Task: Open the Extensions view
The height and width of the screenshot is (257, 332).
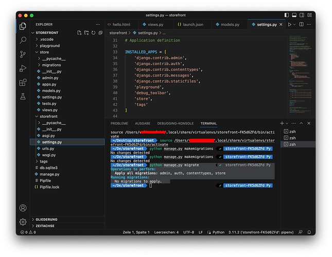Action: 23,82
